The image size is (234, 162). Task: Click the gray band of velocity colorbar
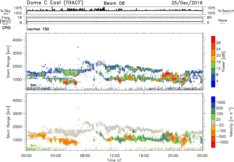(x=213, y=122)
